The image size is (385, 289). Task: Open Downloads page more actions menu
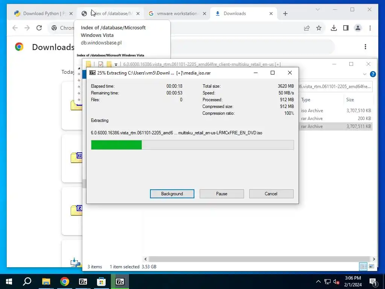click(365, 47)
